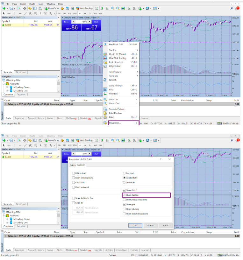Click OK button in Properties dialog

tap(135, 226)
